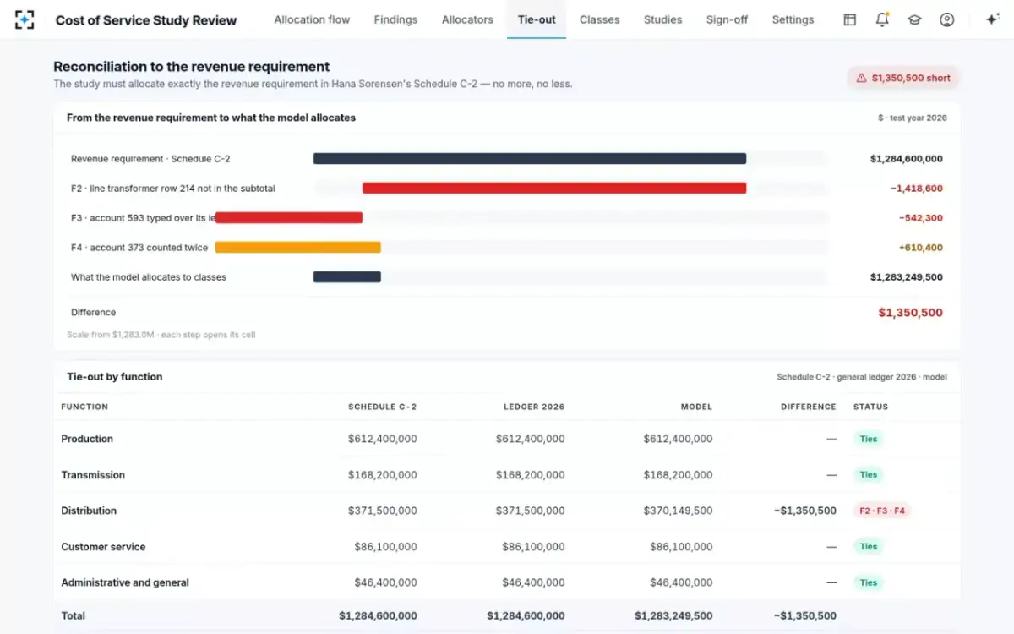Click Ties badge in Administrative and general row

point(869,582)
